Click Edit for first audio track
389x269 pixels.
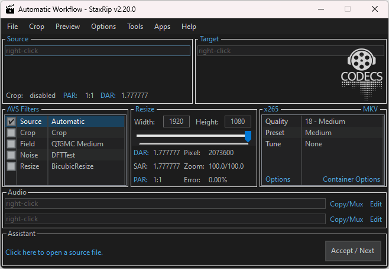pos(376,204)
